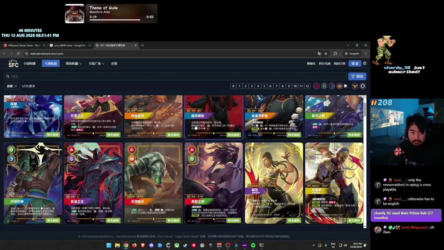Bookmark this page with the star icon

coord(326,53)
